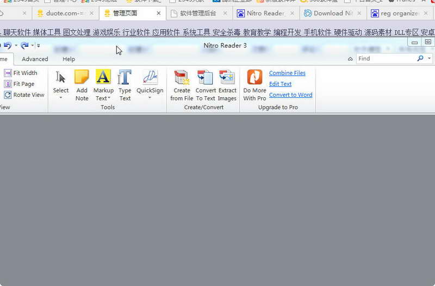
Task: Open the 媒体工具 category link
Action: coord(47,33)
